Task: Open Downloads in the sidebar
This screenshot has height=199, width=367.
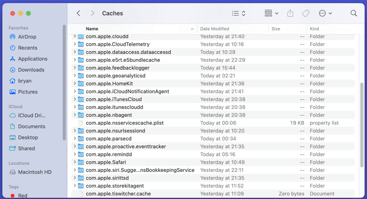Action: point(27,70)
